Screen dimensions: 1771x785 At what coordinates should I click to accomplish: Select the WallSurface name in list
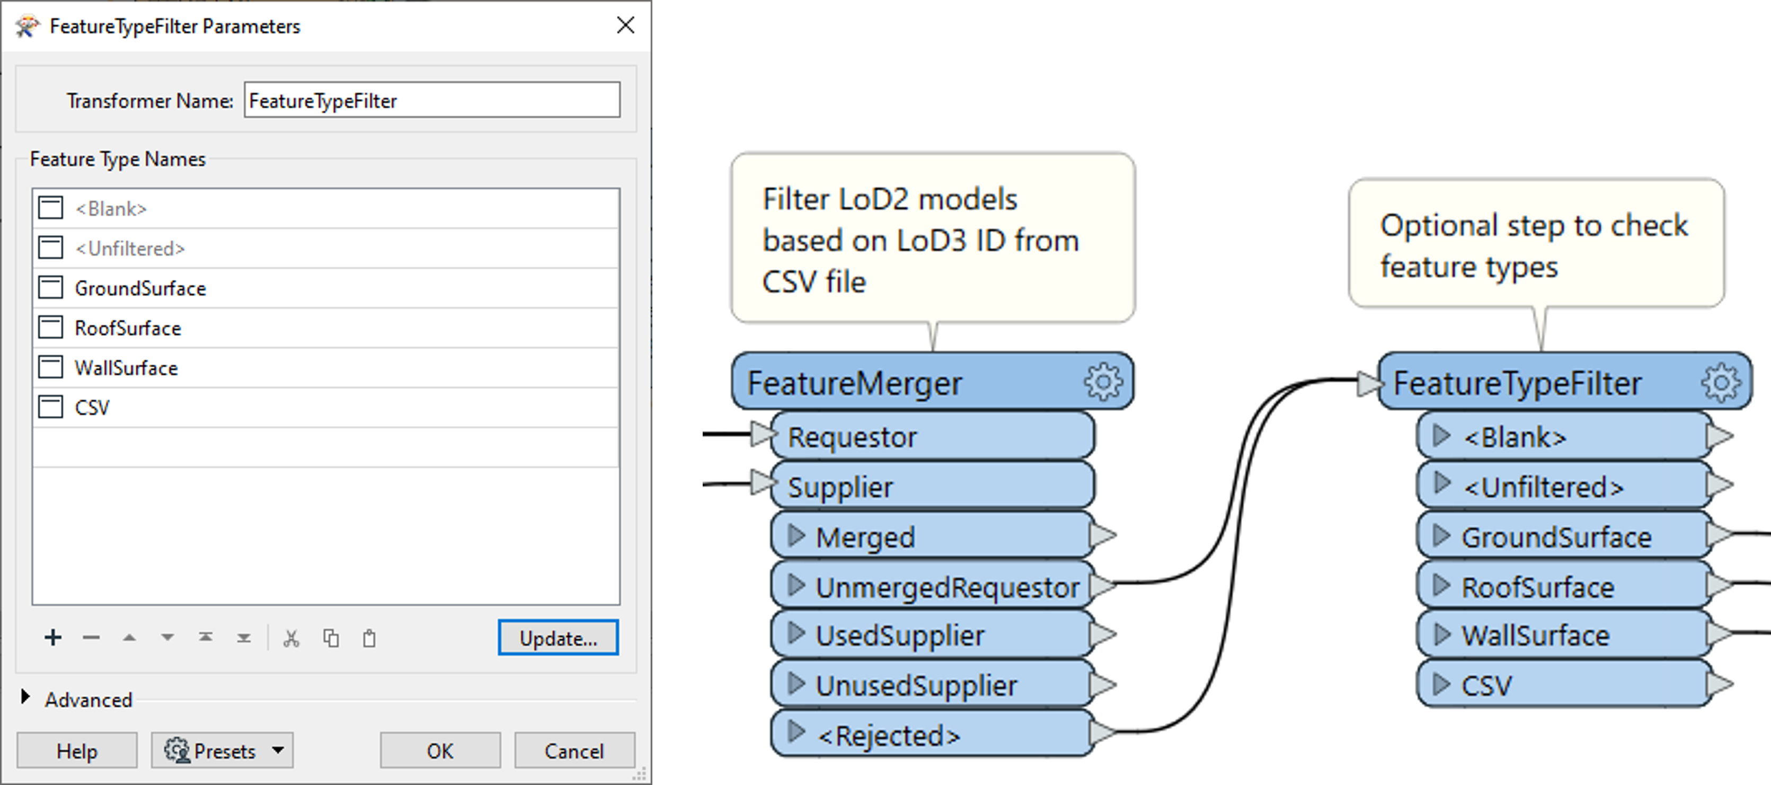pos(127,368)
